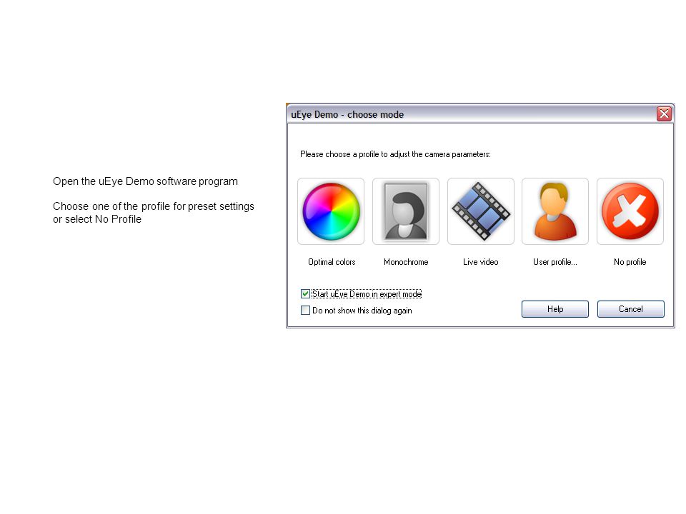Image resolution: width=686 pixels, height=514 pixels.
Task: Click the Please choose a profile prompt
Action: coord(395,154)
